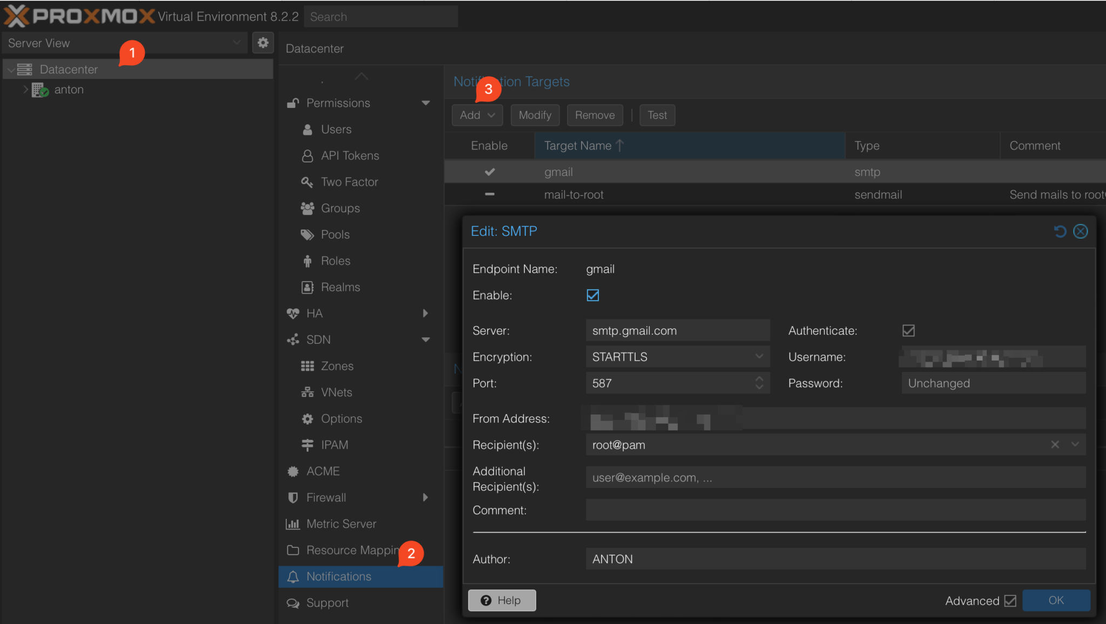Open Realms via its badge icon
Image resolution: width=1106 pixels, height=624 pixels.
click(x=307, y=287)
